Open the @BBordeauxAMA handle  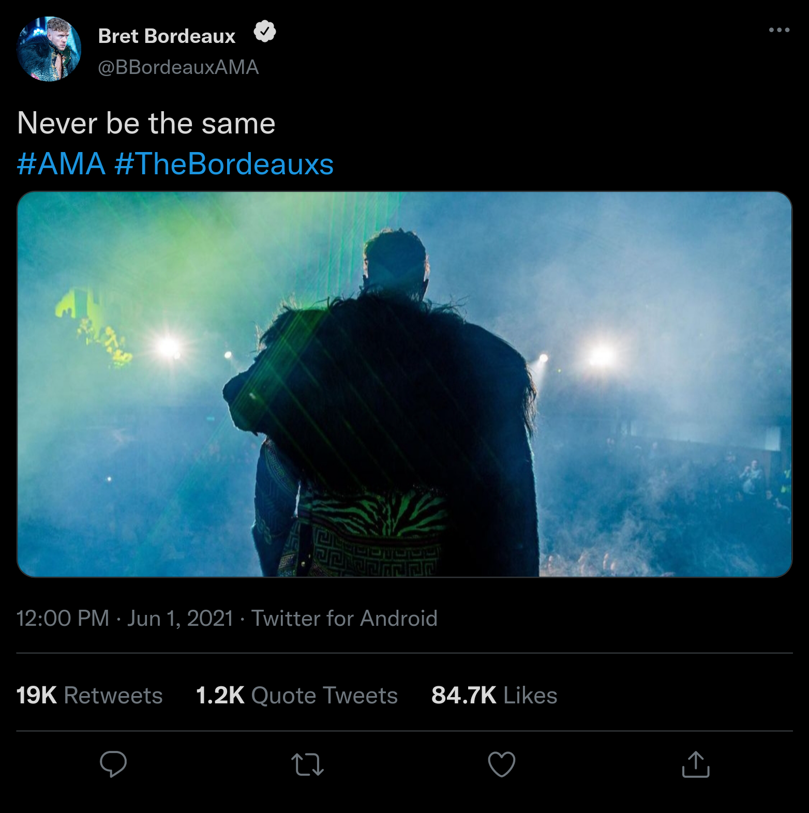pos(178,67)
